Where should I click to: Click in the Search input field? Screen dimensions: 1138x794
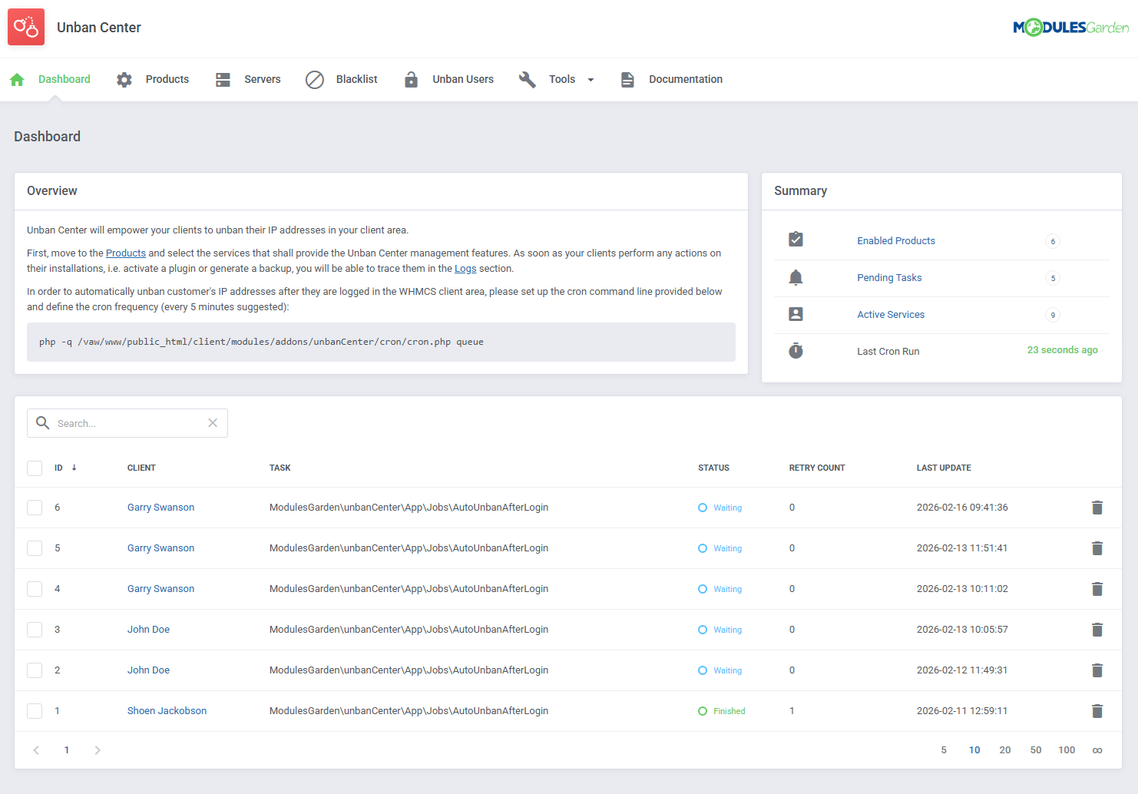pyautogui.click(x=127, y=423)
